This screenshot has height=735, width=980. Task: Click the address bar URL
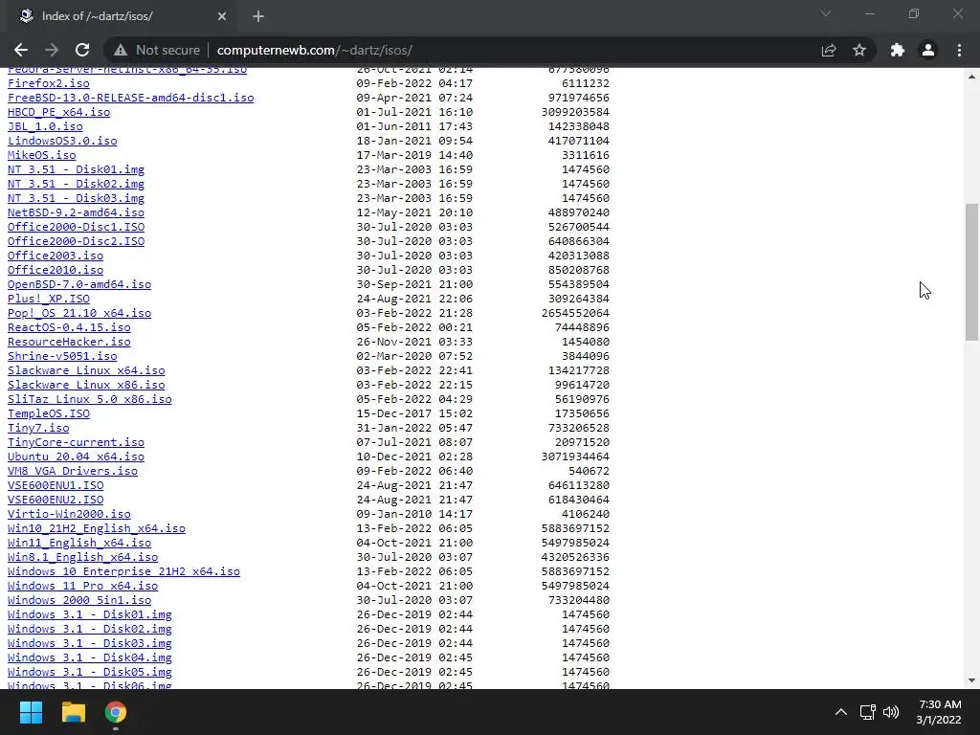314,50
